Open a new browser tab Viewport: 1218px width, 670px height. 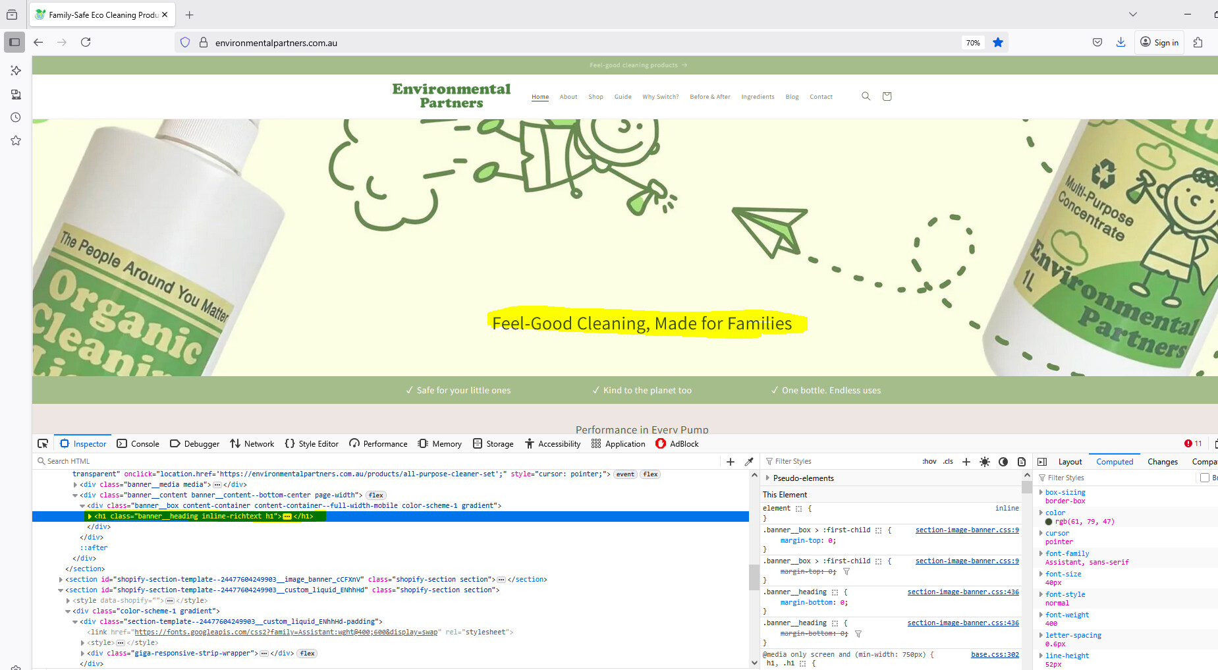click(x=190, y=14)
